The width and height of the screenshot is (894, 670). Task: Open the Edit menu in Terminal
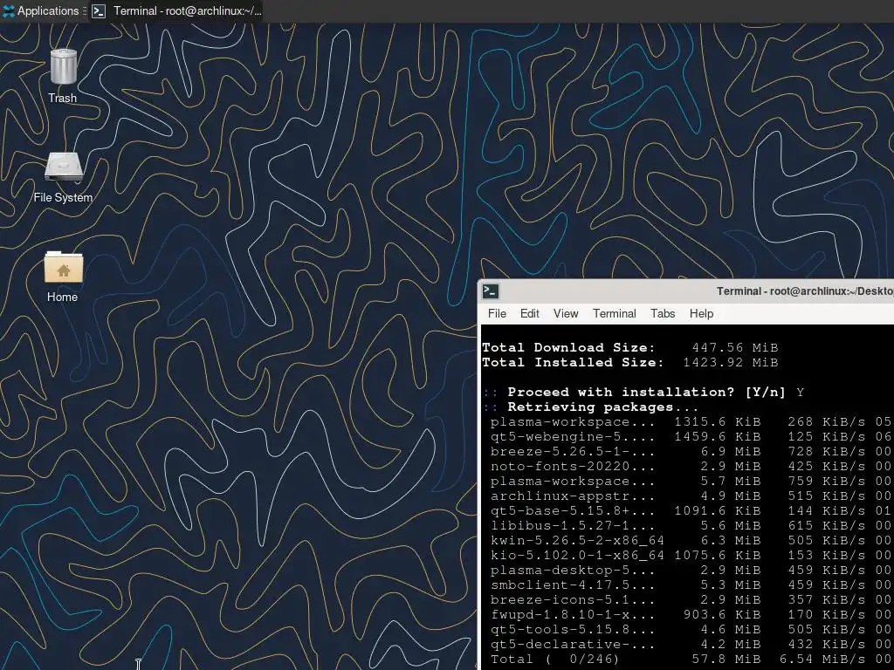click(529, 313)
